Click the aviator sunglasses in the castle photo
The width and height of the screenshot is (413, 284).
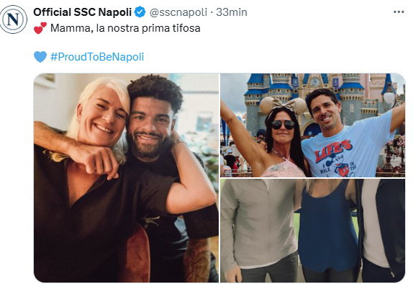click(x=283, y=124)
